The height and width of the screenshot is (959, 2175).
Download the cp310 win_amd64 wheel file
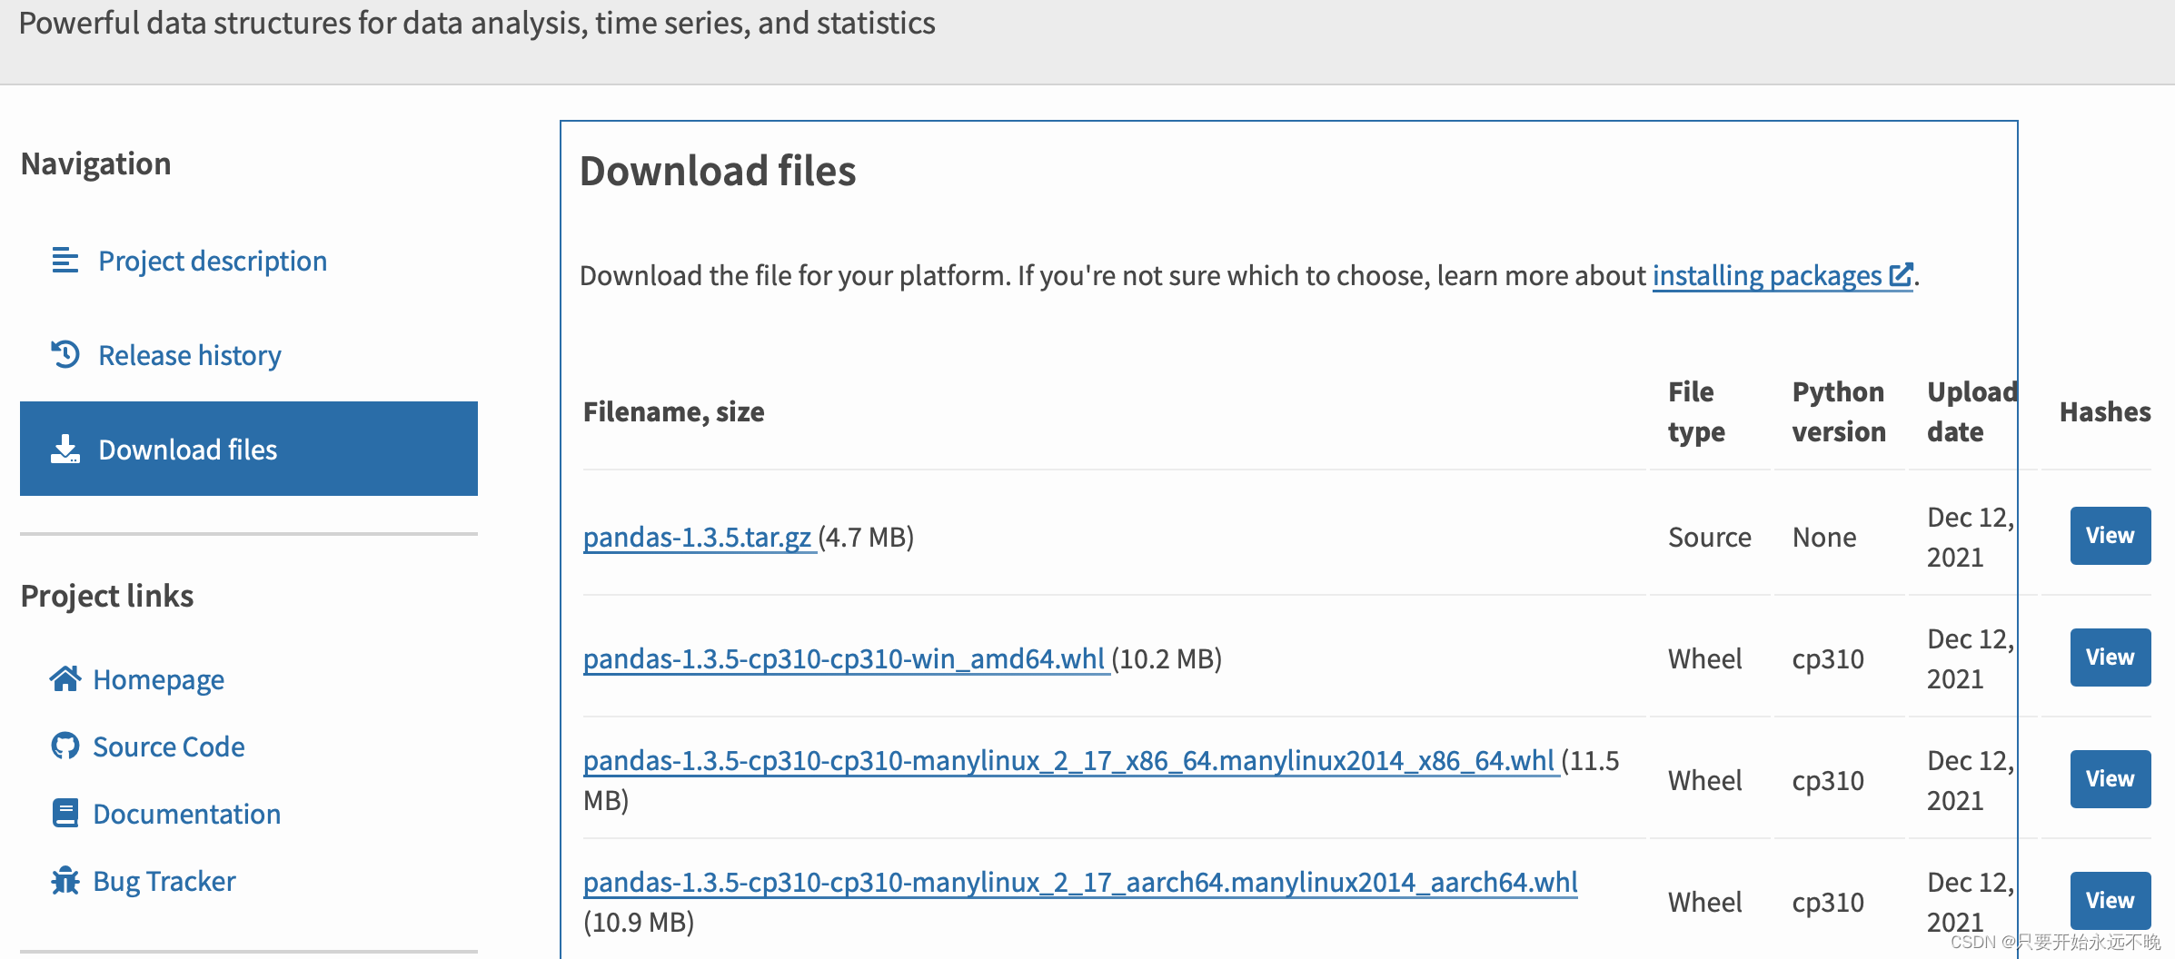click(x=844, y=658)
